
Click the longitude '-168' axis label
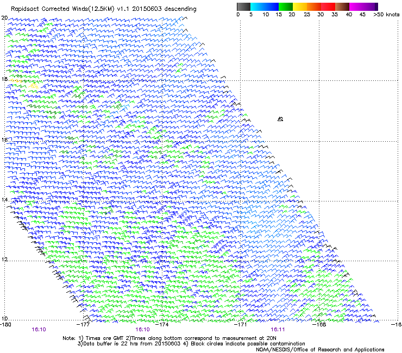click(319, 325)
